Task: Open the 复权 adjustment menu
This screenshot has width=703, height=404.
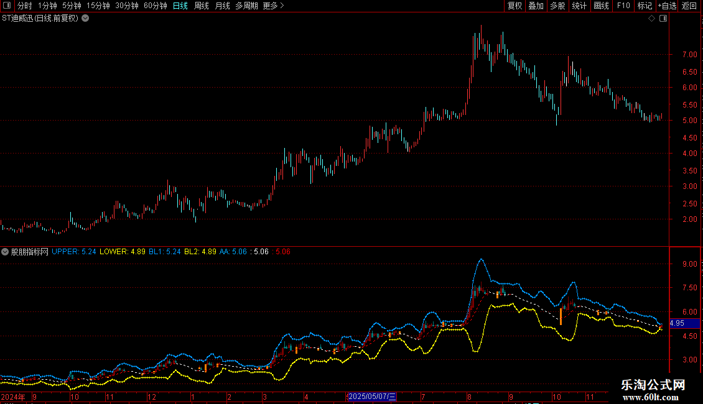Action: click(x=514, y=6)
